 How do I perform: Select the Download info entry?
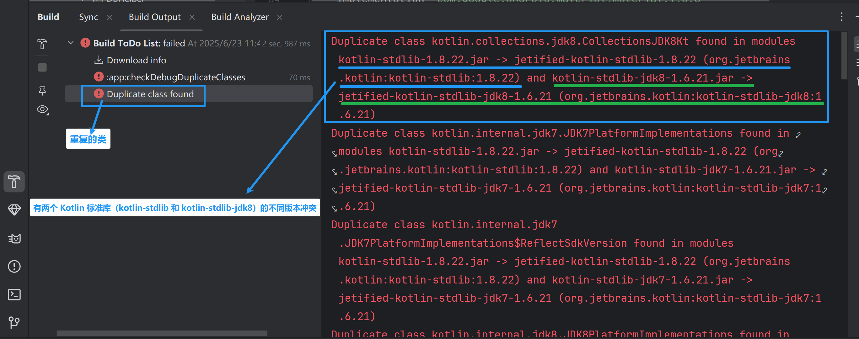(137, 60)
